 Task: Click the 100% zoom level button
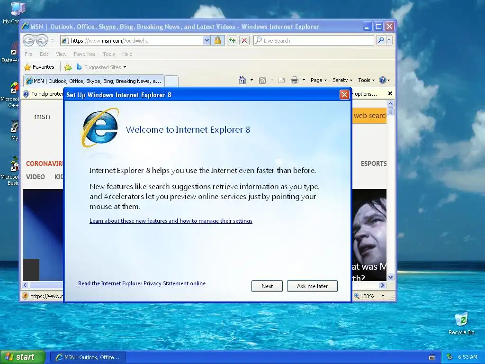[x=364, y=296]
